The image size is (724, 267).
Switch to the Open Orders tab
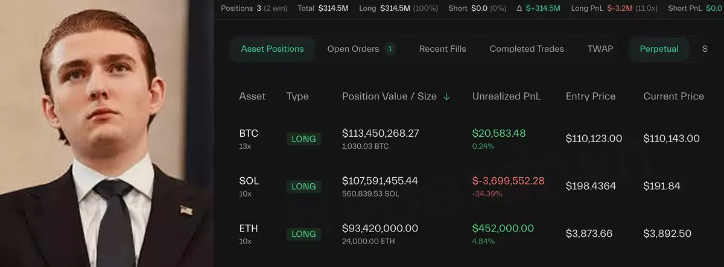coord(353,49)
